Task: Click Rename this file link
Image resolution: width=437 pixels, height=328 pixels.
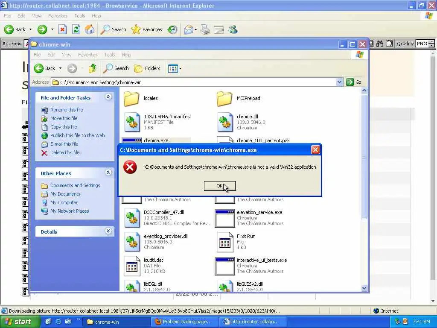Action: click(67, 110)
